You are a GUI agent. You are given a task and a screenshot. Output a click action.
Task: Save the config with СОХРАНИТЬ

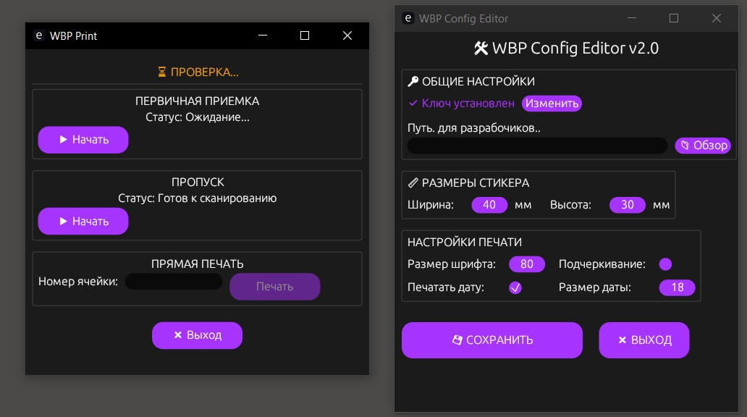coord(492,340)
